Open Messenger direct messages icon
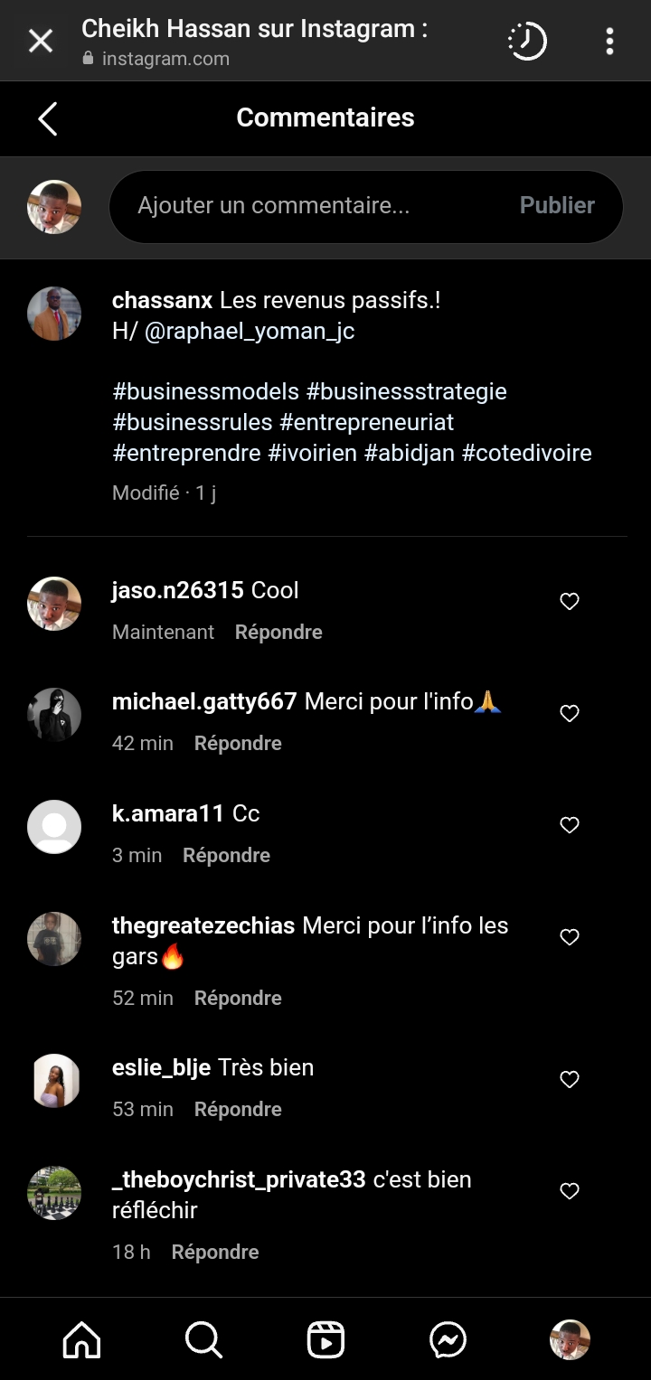The width and height of the screenshot is (651, 1380). (448, 1339)
